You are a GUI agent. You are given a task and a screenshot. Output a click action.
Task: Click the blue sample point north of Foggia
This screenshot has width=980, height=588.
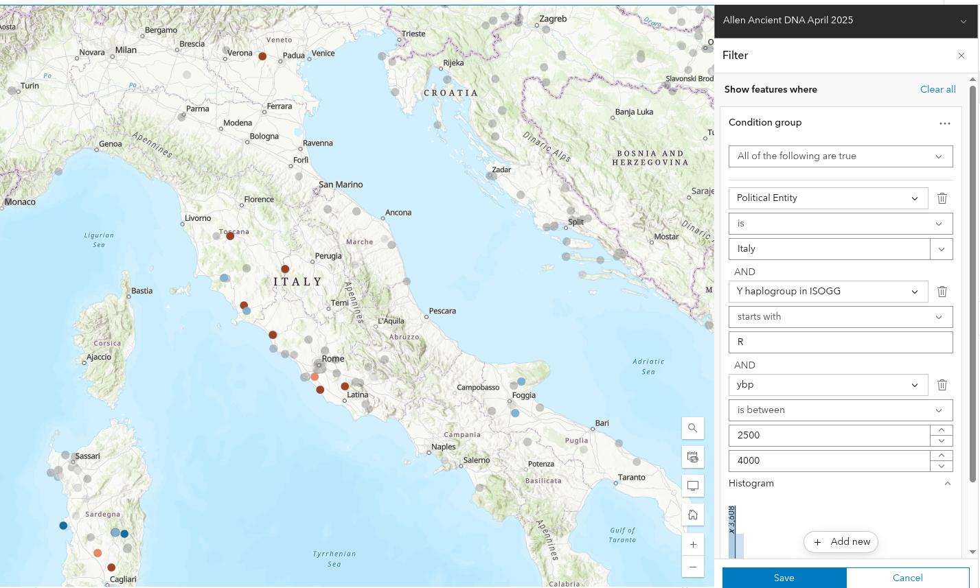pyautogui.click(x=521, y=381)
